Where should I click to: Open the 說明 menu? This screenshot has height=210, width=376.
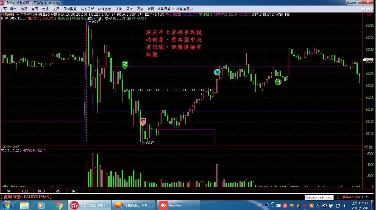[151, 9]
